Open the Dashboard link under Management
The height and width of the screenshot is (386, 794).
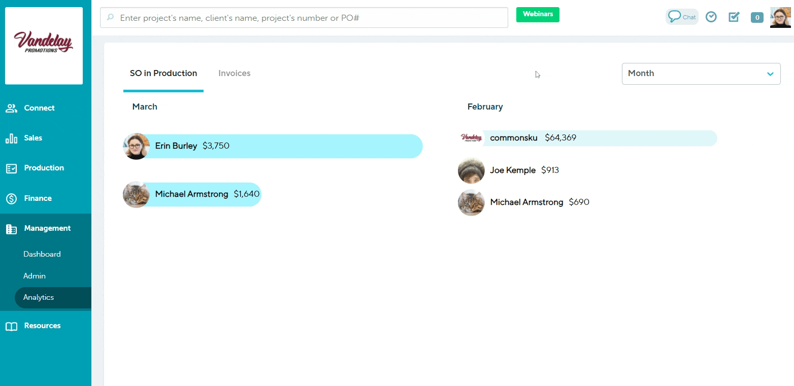point(42,254)
